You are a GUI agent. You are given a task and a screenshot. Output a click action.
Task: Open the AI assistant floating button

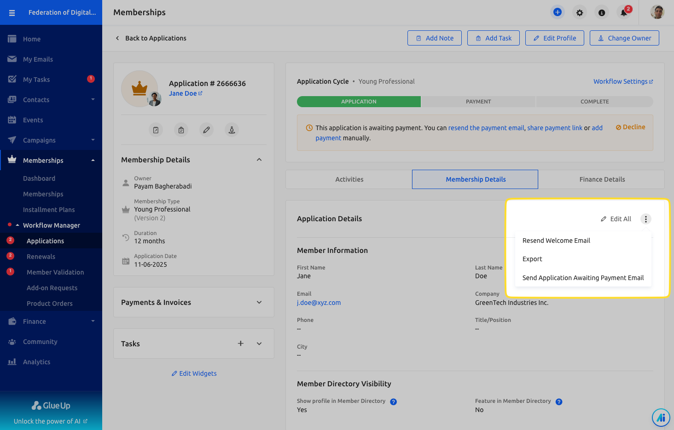pyautogui.click(x=661, y=418)
